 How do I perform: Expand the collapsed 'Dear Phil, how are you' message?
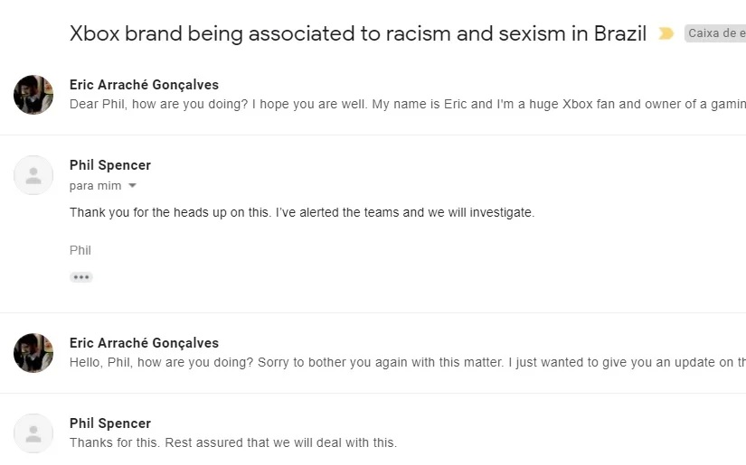coord(407,105)
